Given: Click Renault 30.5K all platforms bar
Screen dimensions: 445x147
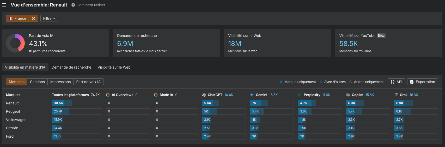Looking at the screenshot, I should pyautogui.click(x=77, y=103).
